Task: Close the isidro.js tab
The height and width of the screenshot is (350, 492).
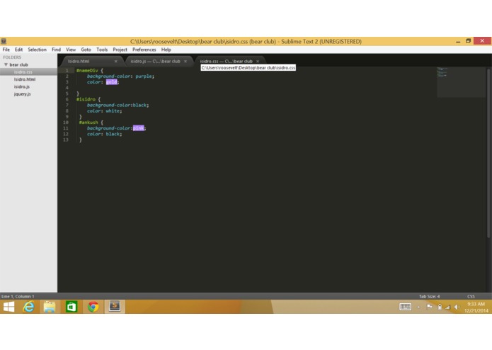Action: point(185,61)
